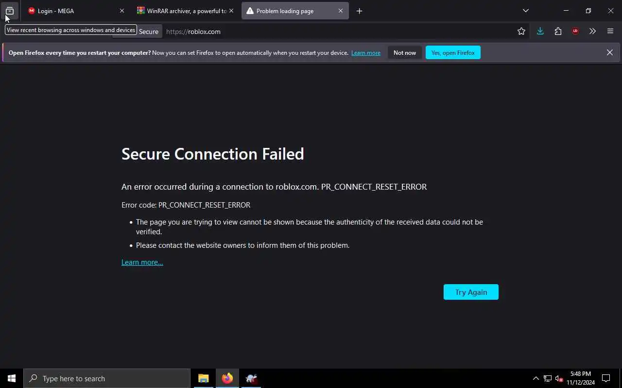Open the Windows Start menu
The image size is (622, 388).
coord(12,378)
